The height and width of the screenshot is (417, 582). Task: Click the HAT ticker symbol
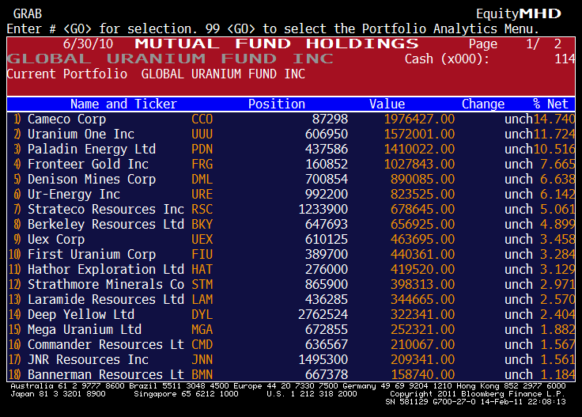coord(202,270)
